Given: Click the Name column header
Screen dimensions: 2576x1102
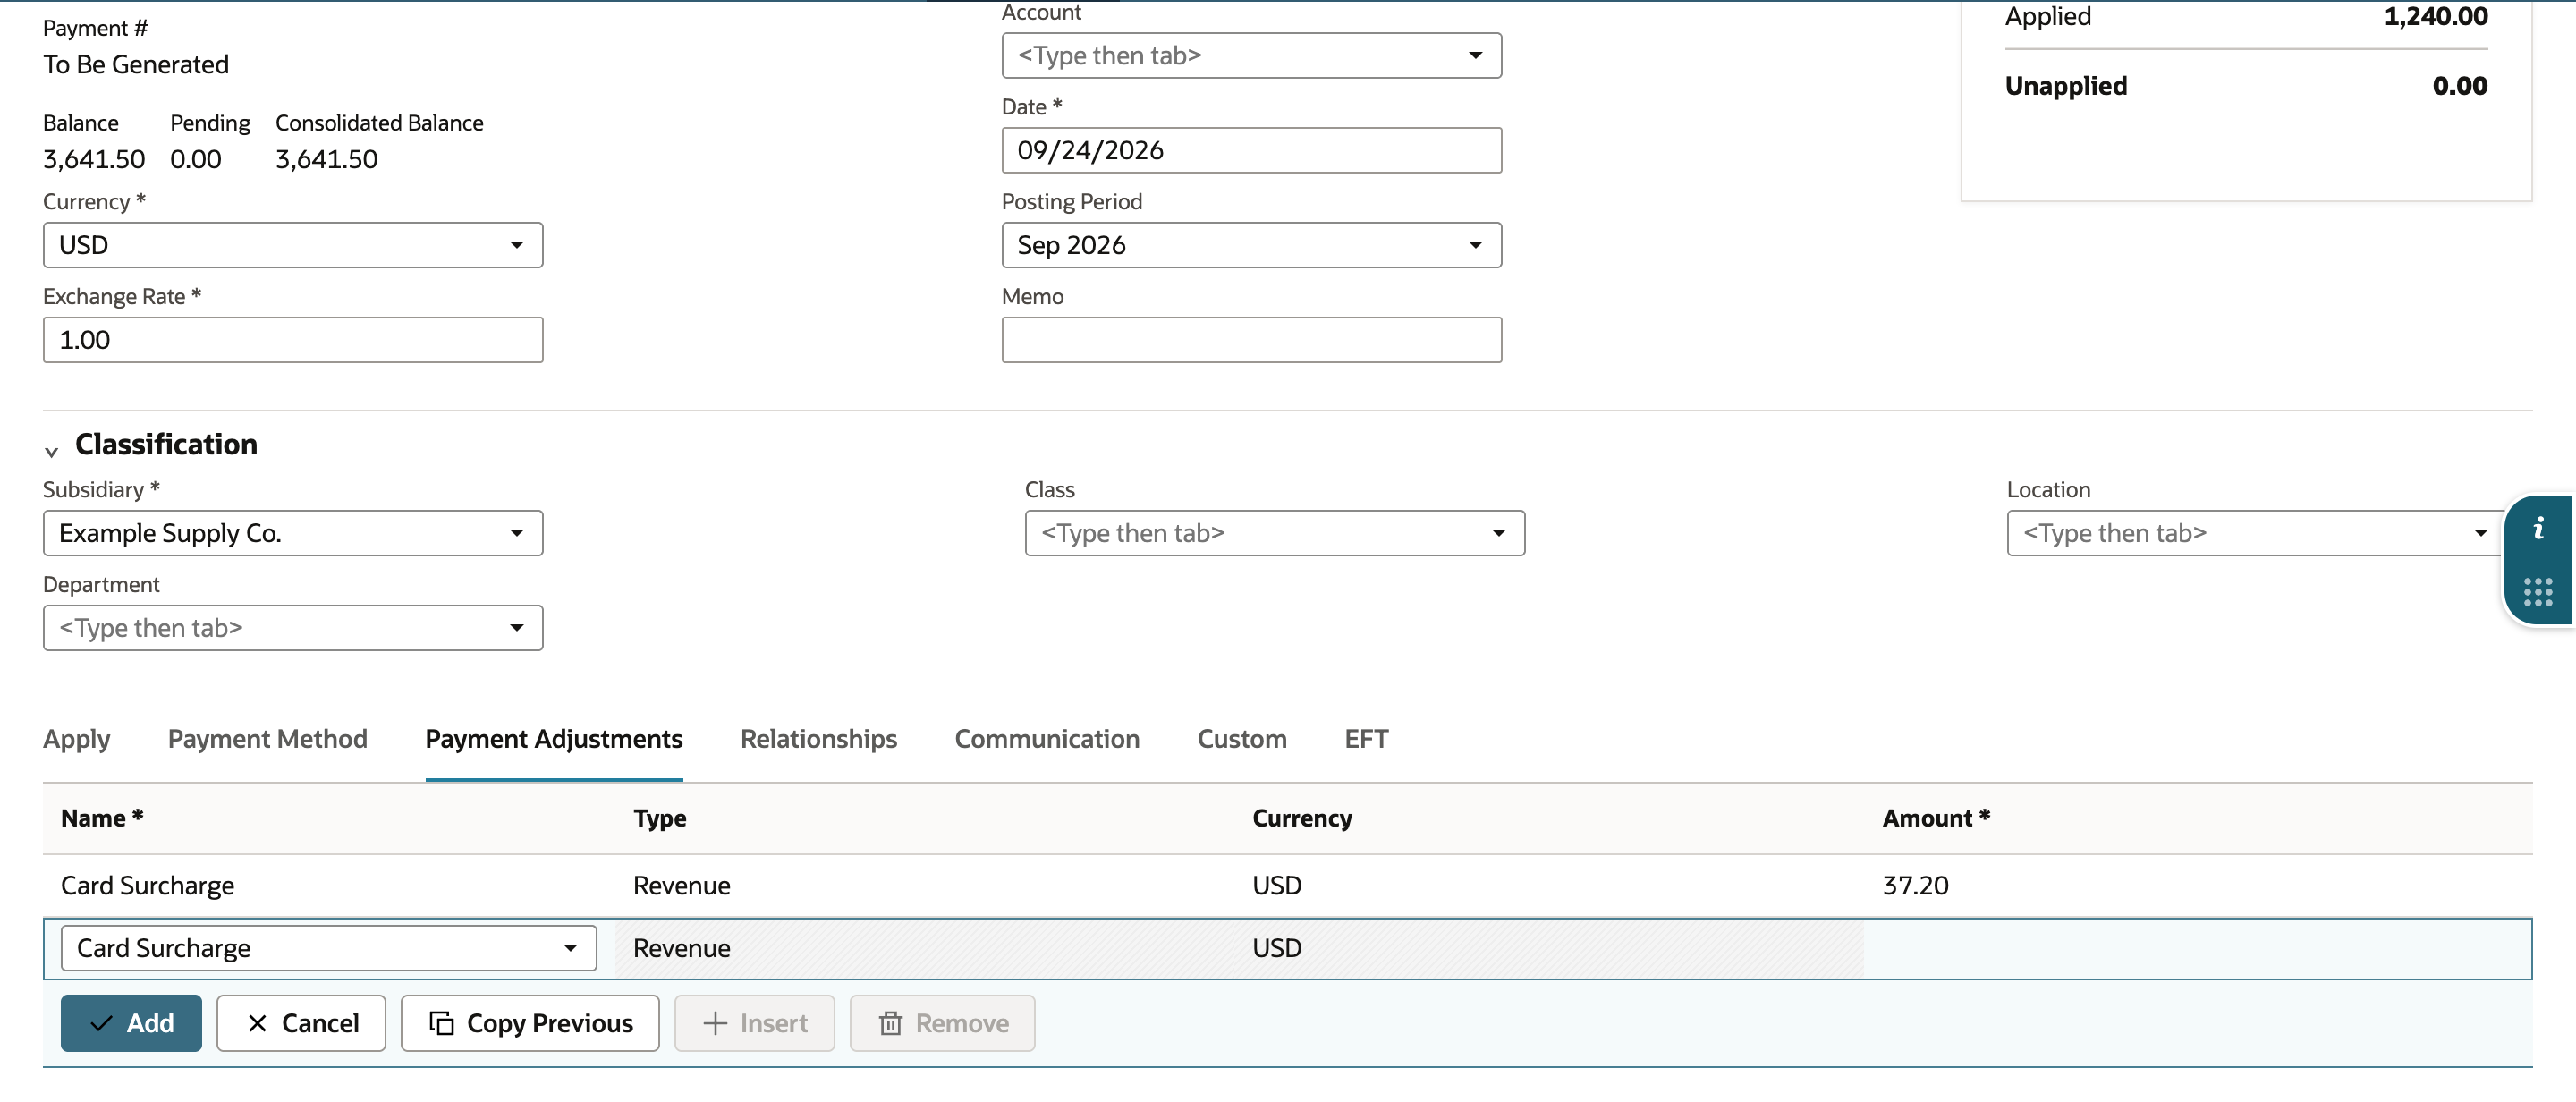Looking at the screenshot, I should 102,818.
